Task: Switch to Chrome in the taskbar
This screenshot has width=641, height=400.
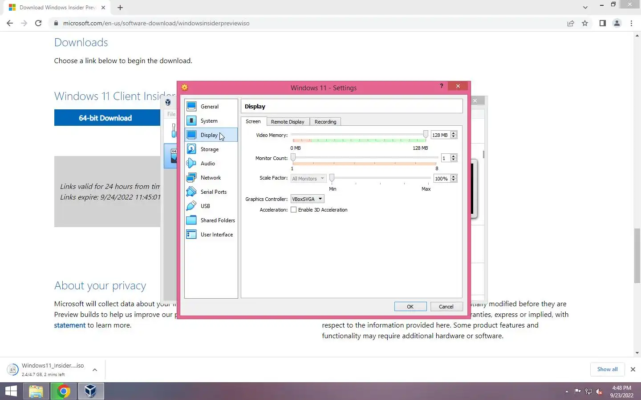Action: [64, 391]
